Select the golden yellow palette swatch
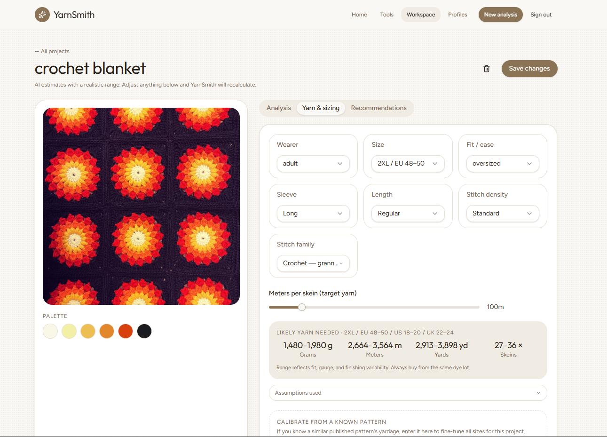Viewport: 607px width, 437px height. click(x=88, y=331)
